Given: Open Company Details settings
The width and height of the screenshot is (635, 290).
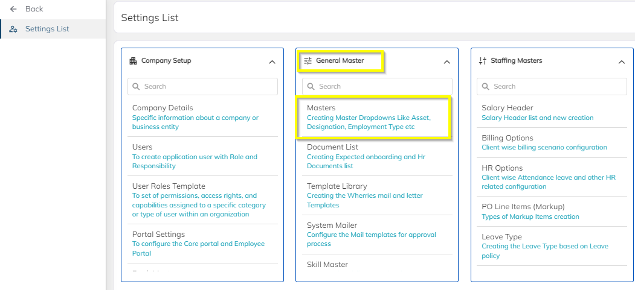Looking at the screenshot, I should pyautogui.click(x=163, y=108).
